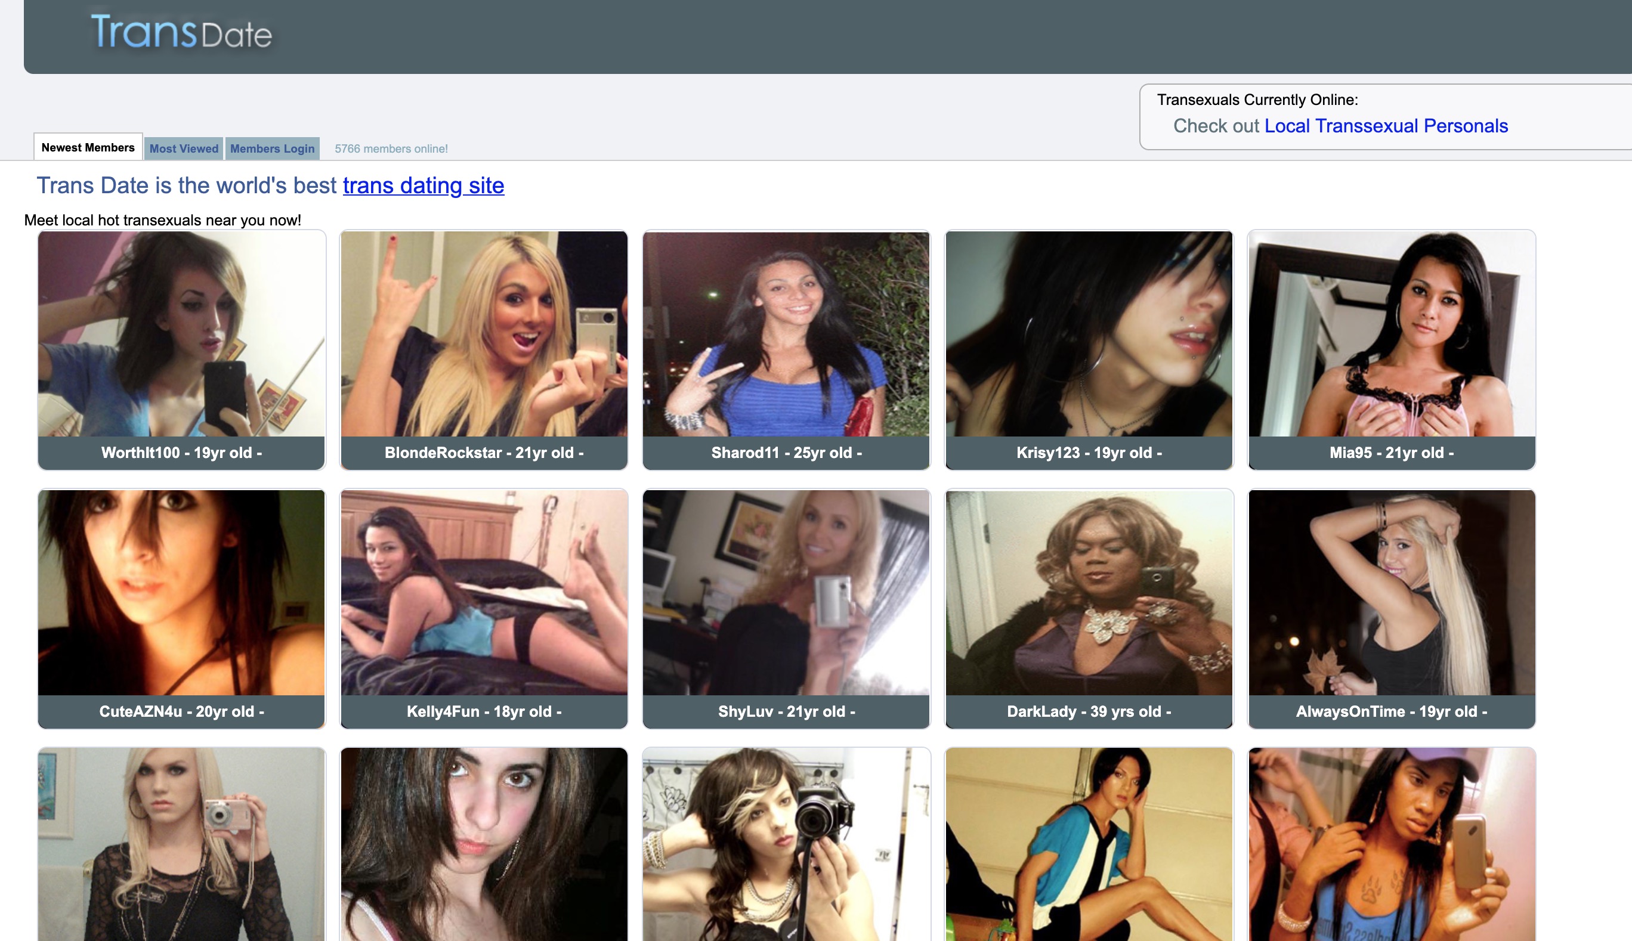Open the Members Login tab

pos(271,148)
